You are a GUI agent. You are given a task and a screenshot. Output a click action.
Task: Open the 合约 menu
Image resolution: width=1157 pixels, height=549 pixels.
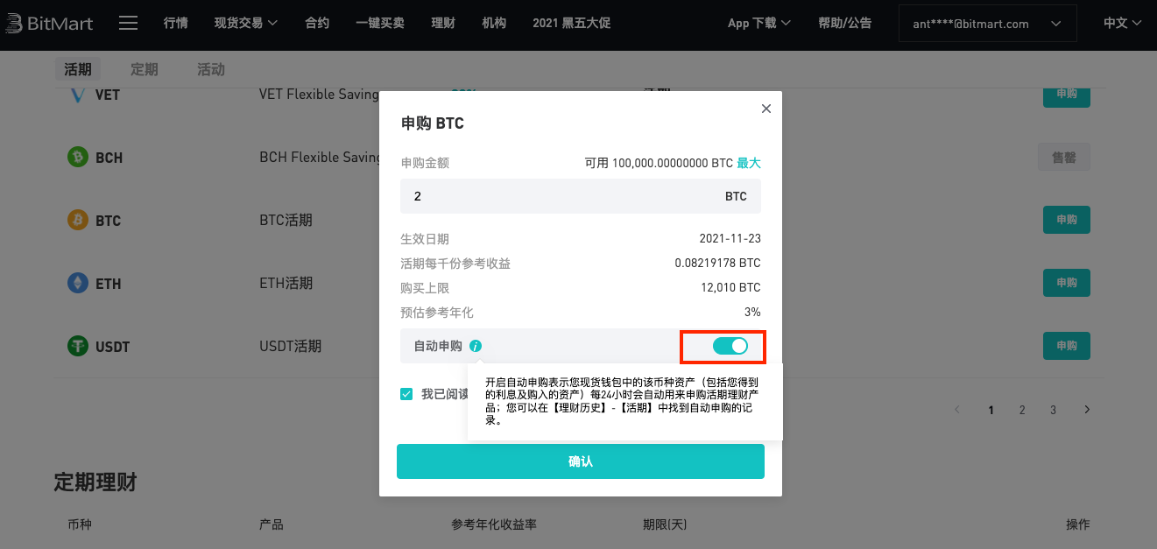point(317,23)
